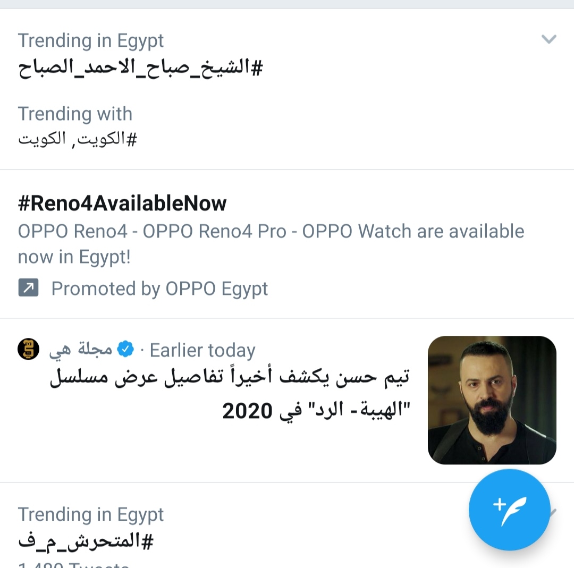Click the 'Trending with' label
Viewport: 574px width, 568px height.
[x=75, y=114]
